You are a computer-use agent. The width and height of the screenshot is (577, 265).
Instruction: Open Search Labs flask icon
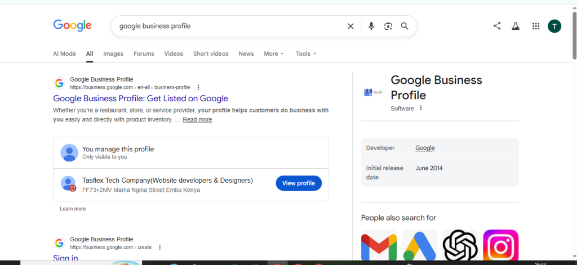[516, 26]
